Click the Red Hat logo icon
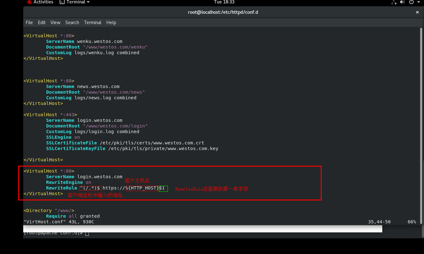The height and width of the screenshot is (254, 424). click(29, 2)
